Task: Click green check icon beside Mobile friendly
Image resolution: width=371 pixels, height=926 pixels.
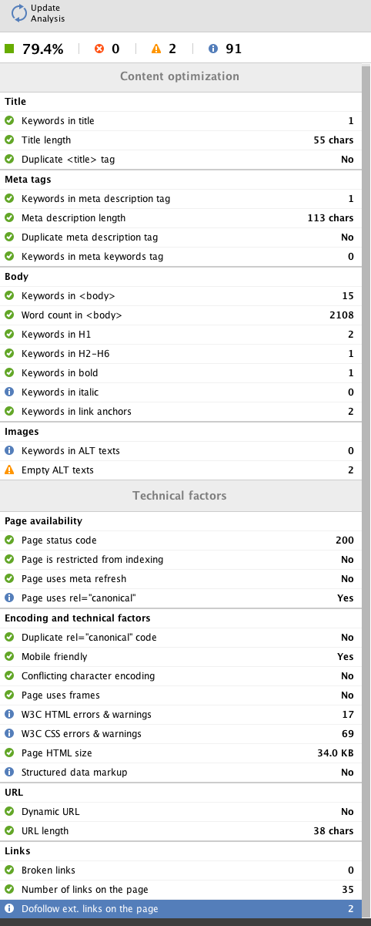Action: 9,657
